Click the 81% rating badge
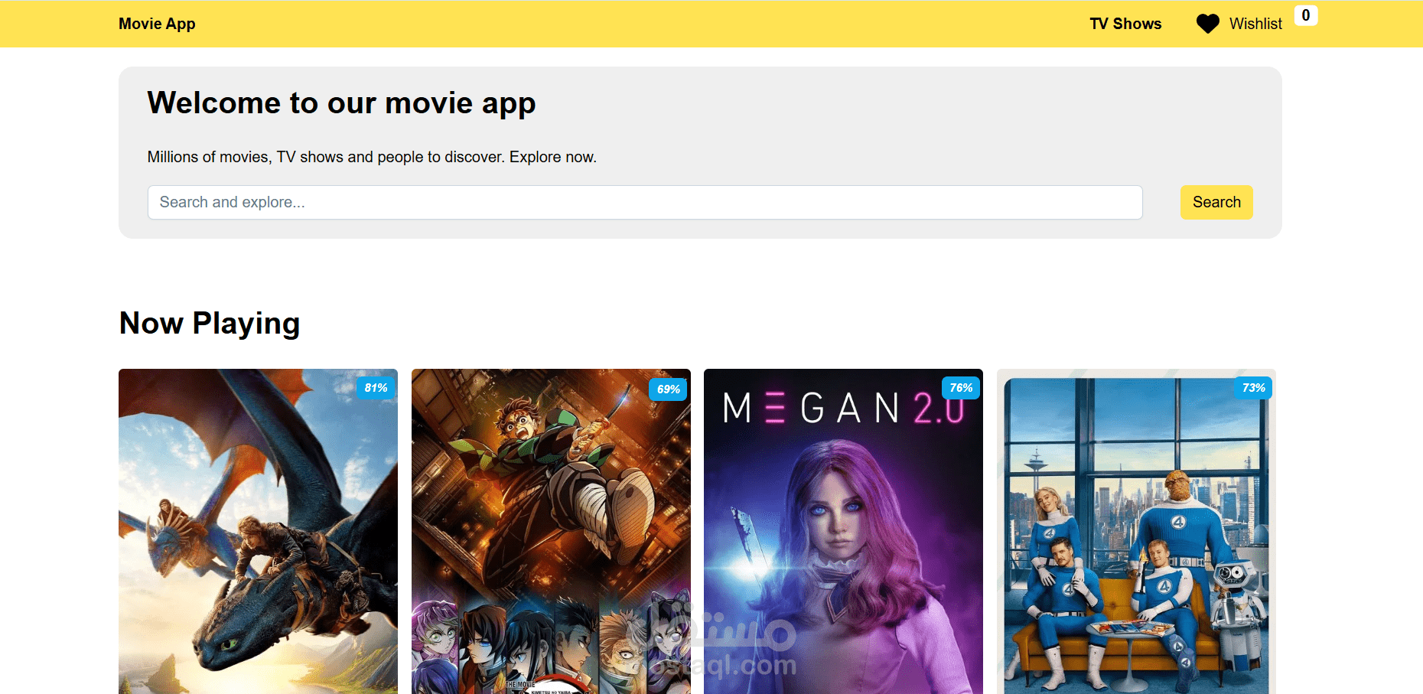Screen dimensions: 1423x694 (x=376, y=388)
